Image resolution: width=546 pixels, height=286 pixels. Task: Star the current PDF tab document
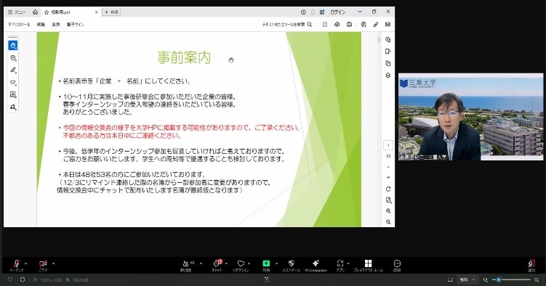(47, 12)
